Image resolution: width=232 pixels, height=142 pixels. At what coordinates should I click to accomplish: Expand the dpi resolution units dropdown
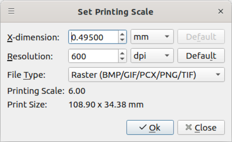[x=151, y=56]
